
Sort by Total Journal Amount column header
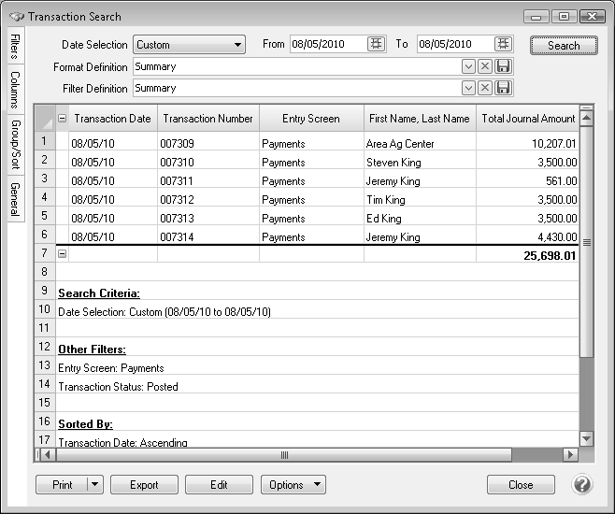pyautogui.click(x=527, y=119)
